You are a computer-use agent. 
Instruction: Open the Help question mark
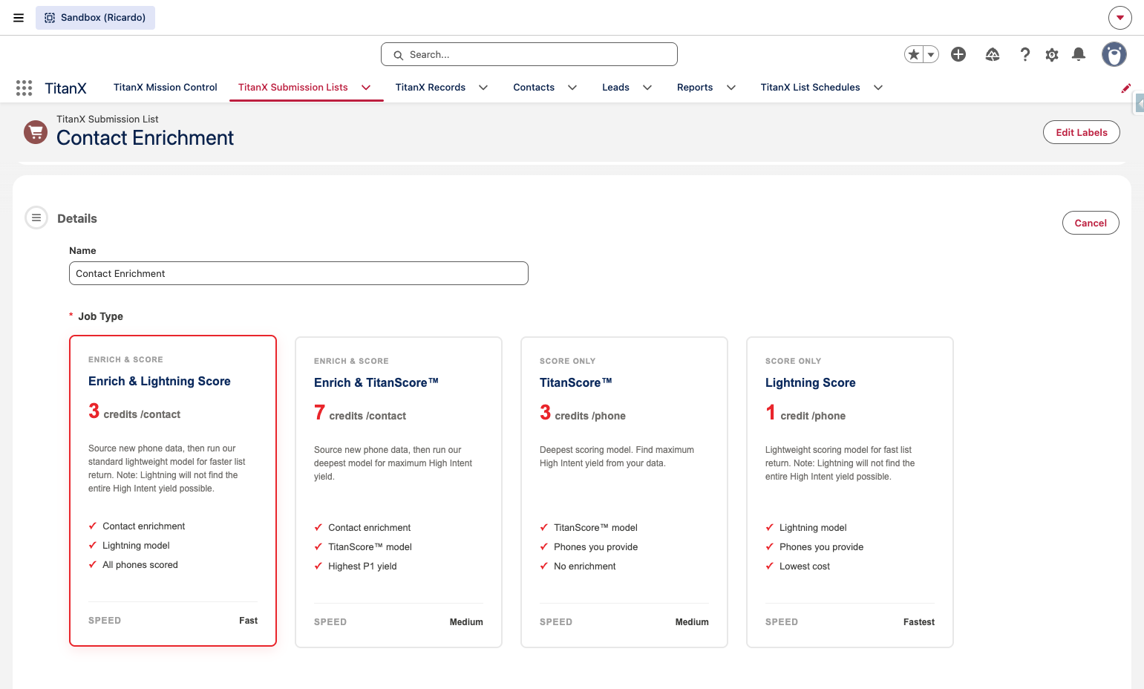(x=1025, y=54)
